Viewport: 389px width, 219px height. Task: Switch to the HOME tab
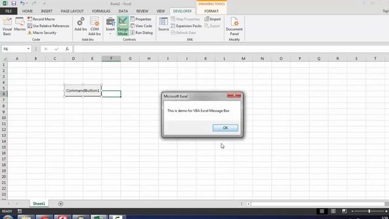click(27, 11)
